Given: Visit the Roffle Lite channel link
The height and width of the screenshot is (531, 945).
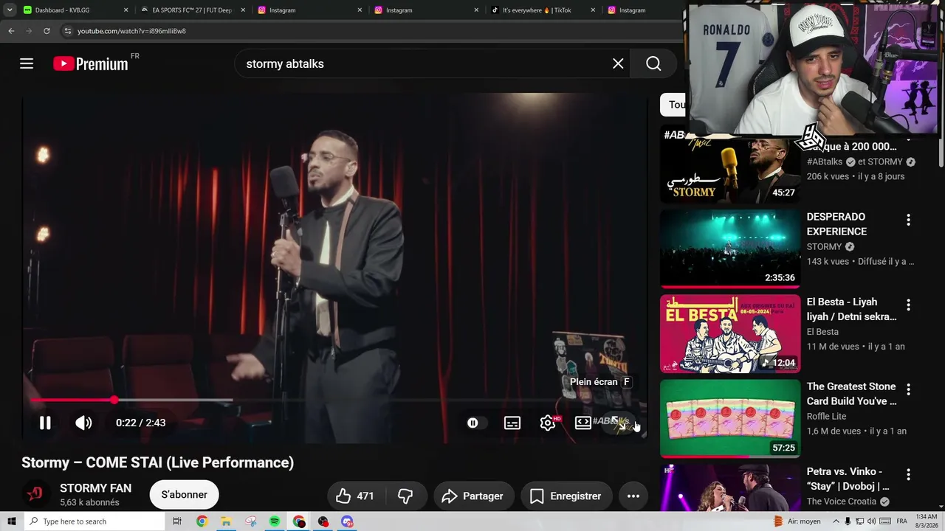Looking at the screenshot, I should coord(827,416).
